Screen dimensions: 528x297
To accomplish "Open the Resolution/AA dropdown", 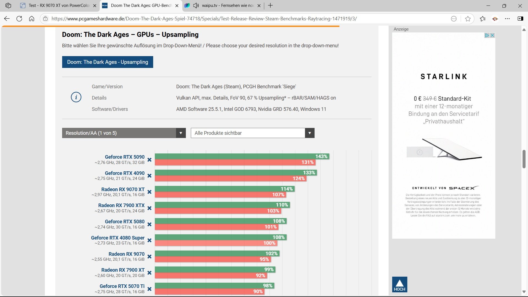I will [124, 133].
